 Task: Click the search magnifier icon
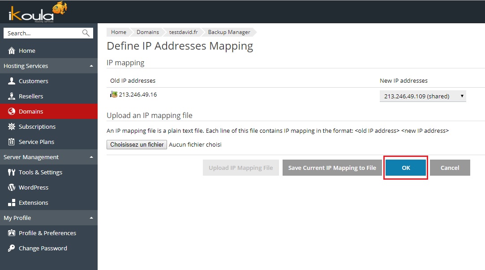(86, 33)
